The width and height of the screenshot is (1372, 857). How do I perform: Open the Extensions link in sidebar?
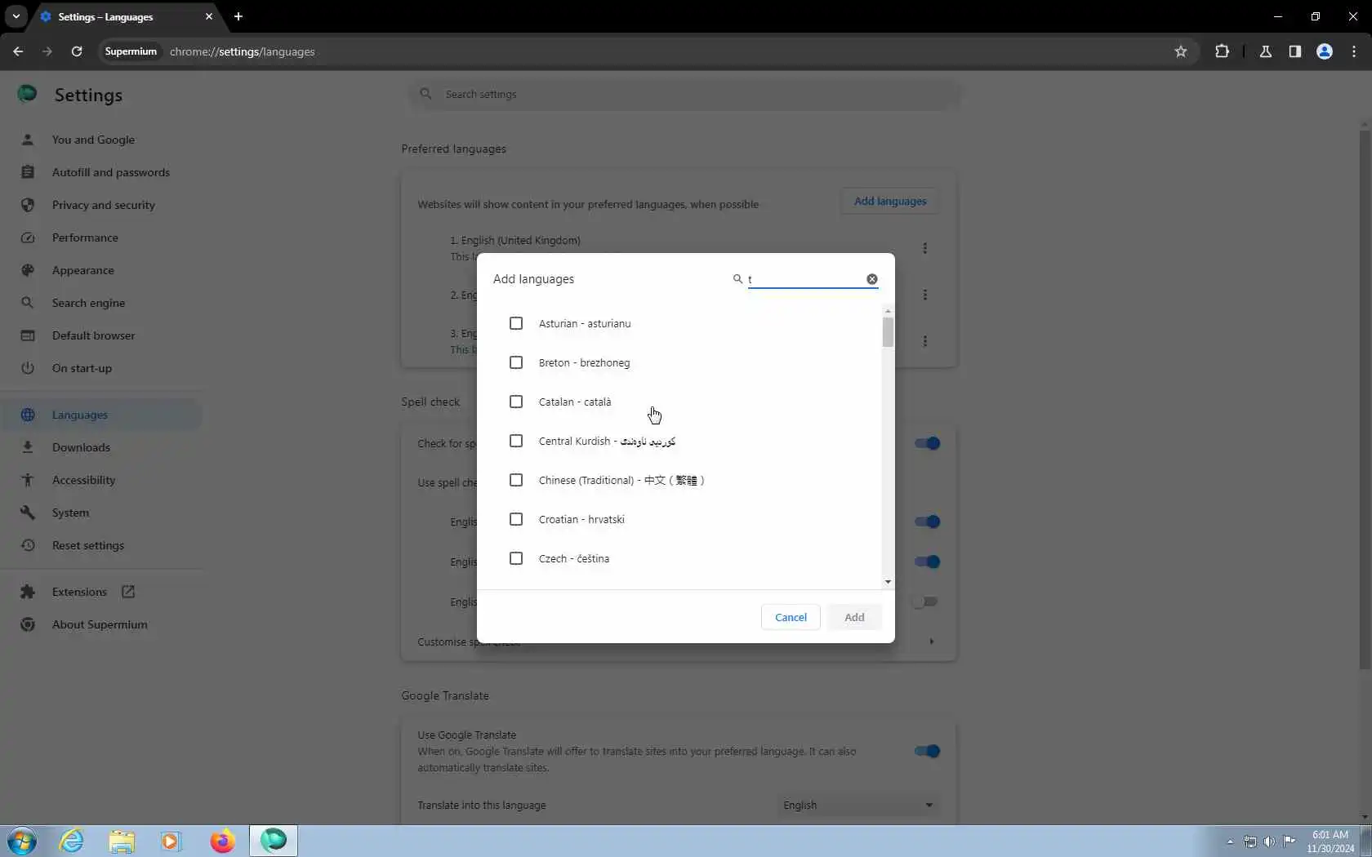(x=79, y=592)
